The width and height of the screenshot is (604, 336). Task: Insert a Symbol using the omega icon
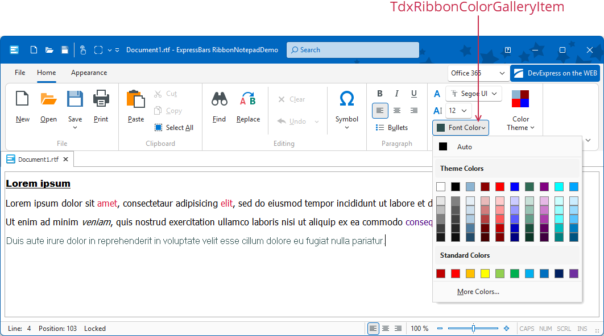pos(347,99)
